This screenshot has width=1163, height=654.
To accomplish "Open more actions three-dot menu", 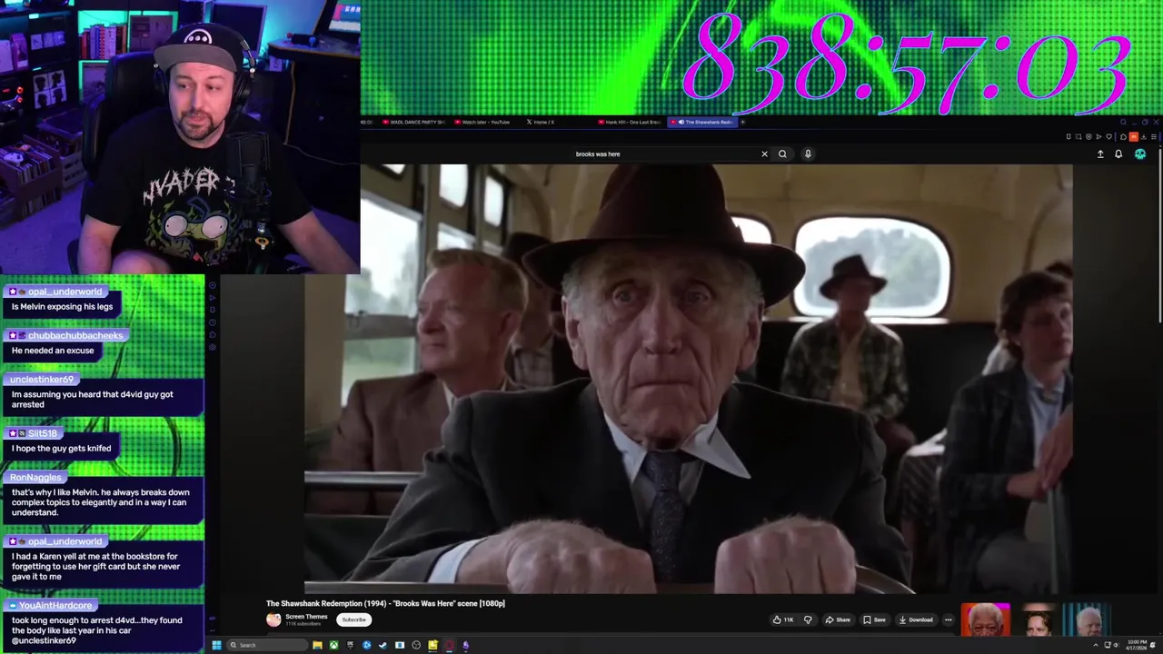I will (949, 619).
